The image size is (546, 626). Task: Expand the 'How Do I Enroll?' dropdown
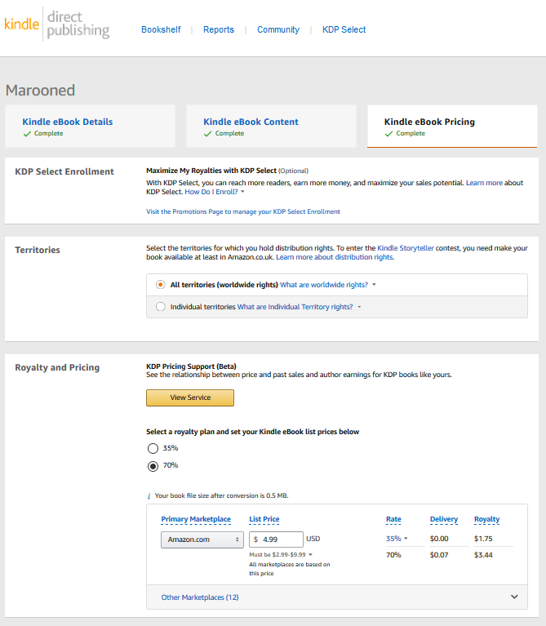click(x=215, y=192)
